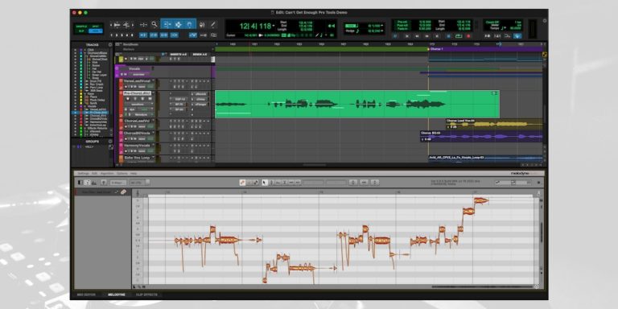The image size is (618, 309).
Task: Toggle the blue metronome click button
Action: 518,36
